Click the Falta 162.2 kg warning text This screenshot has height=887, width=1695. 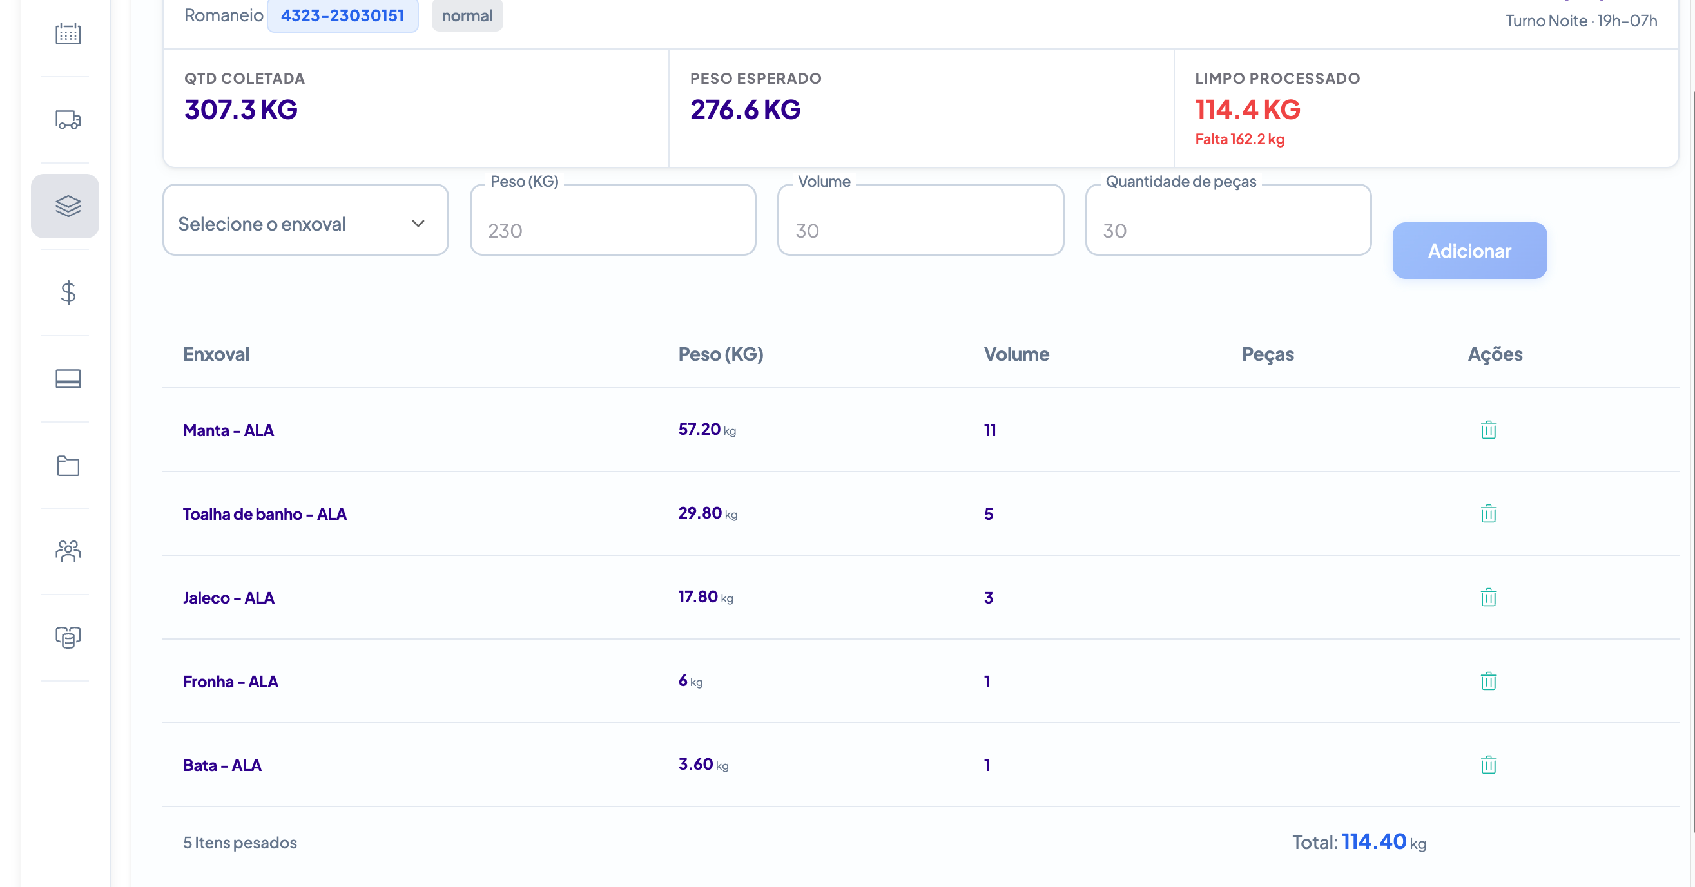point(1239,139)
